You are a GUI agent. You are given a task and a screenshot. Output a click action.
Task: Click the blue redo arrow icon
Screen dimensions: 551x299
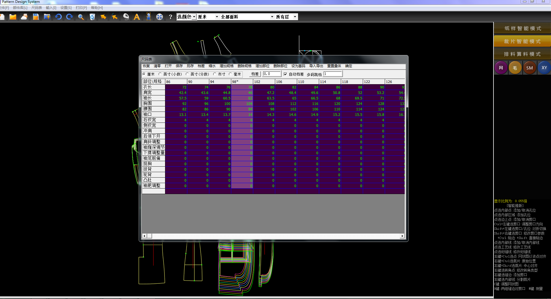pos(69,17)
